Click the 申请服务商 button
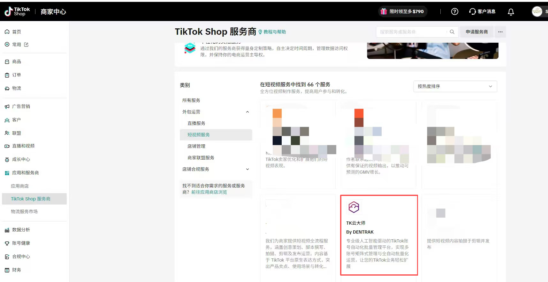Viewport: 548px width, 282px height. (x=476, y=32)
